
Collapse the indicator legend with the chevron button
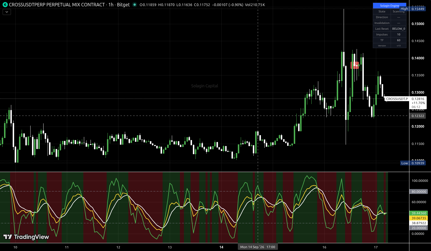[x=7, y=12]
